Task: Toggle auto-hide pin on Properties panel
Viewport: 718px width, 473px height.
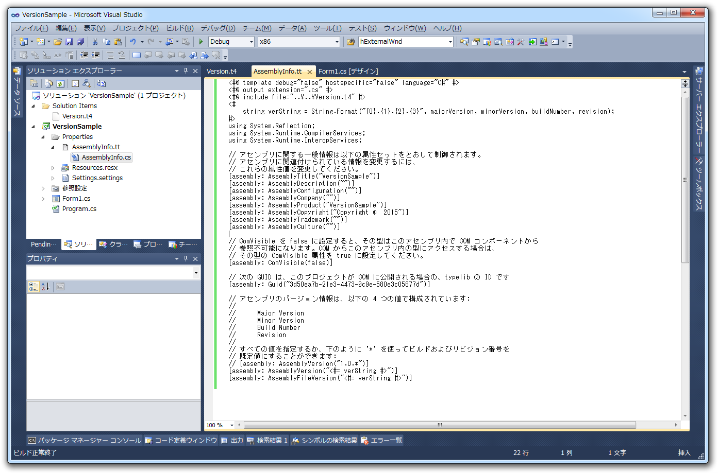Action: [186, 258]
